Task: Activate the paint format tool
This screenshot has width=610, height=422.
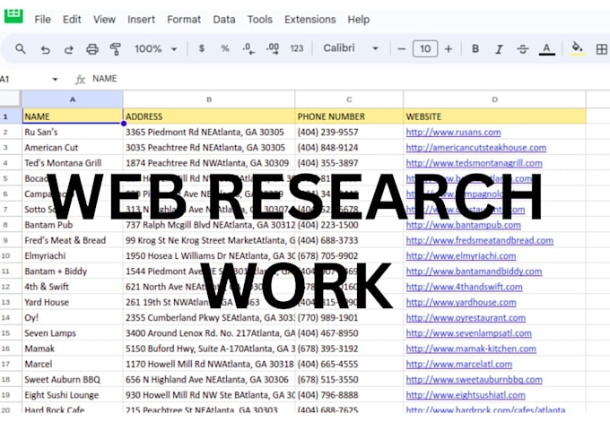Action: pos(115,49)
